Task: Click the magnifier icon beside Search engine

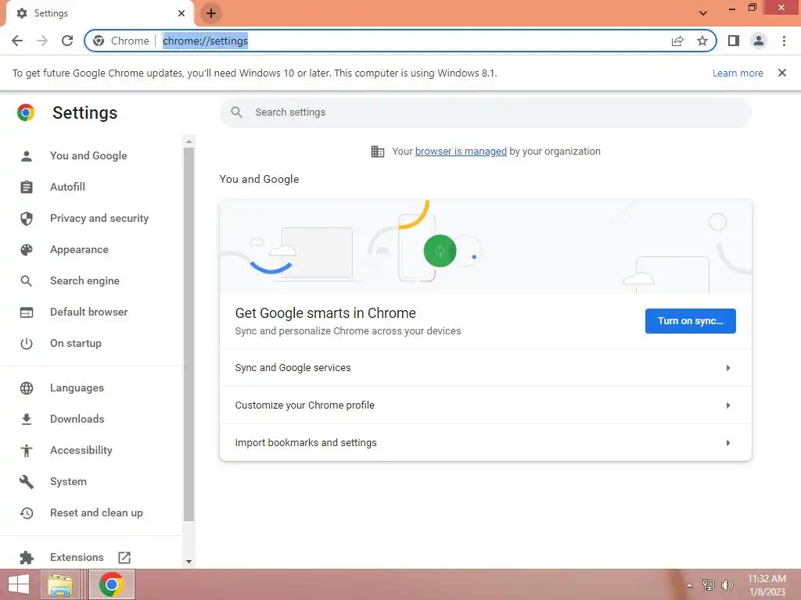Action: 27,280
